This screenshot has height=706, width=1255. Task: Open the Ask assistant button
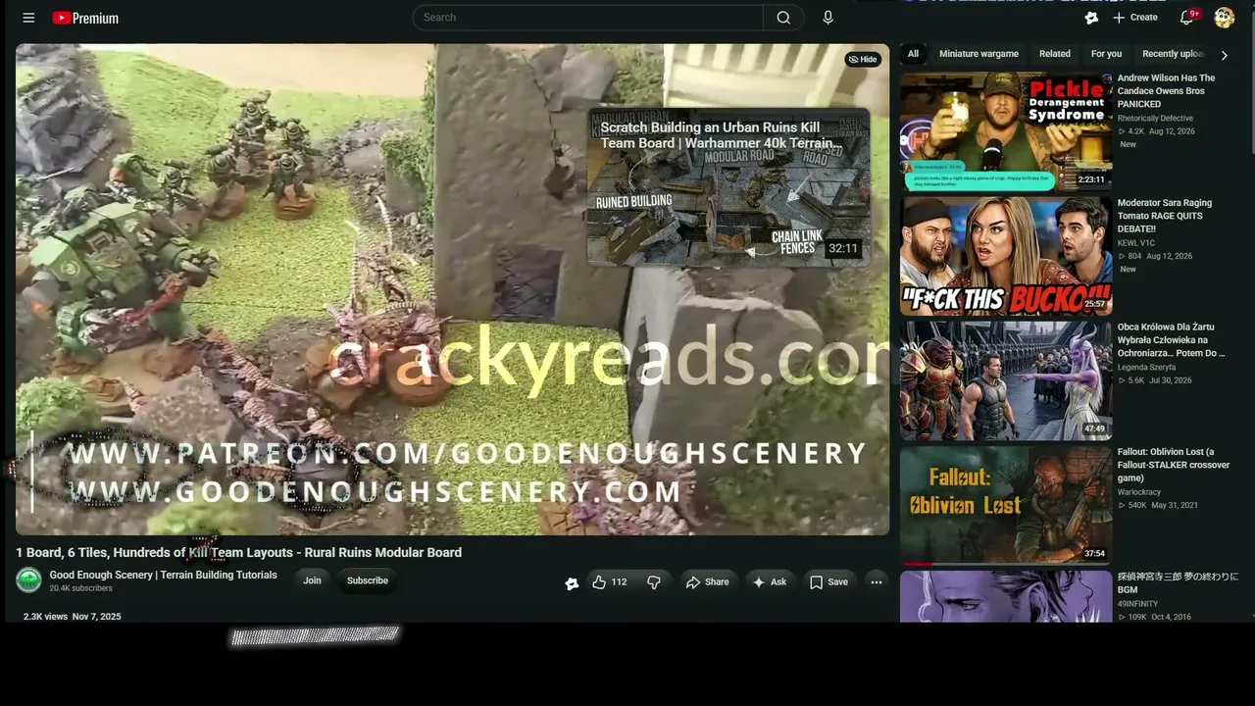770,582
